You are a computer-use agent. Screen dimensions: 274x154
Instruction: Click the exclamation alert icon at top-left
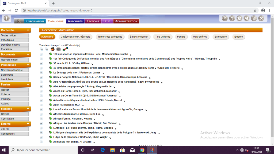pos(7,18)
